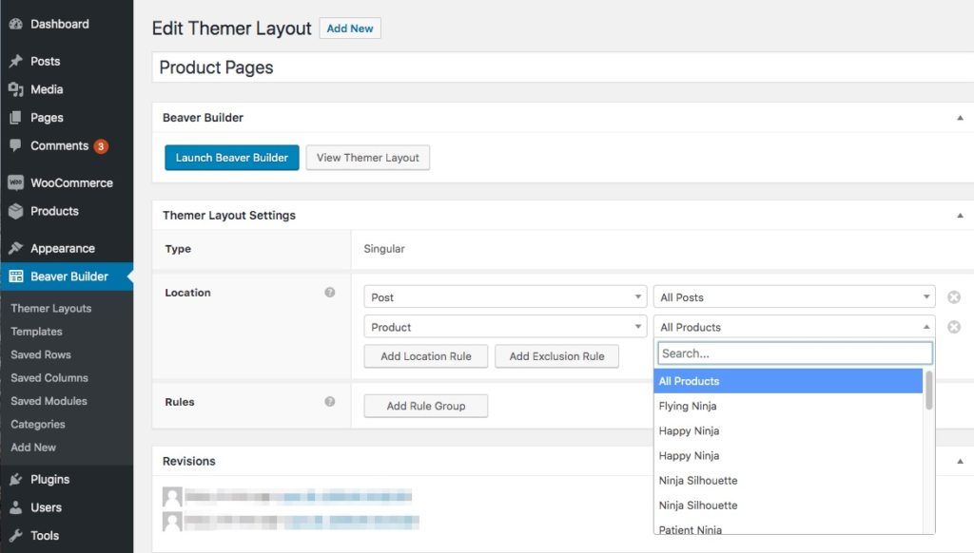
Task: Launch Beaver Builder
Action: pos(231,158)
